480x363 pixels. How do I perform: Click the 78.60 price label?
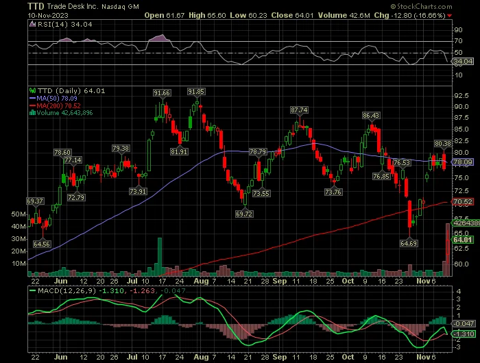click(x=62, y=152)
